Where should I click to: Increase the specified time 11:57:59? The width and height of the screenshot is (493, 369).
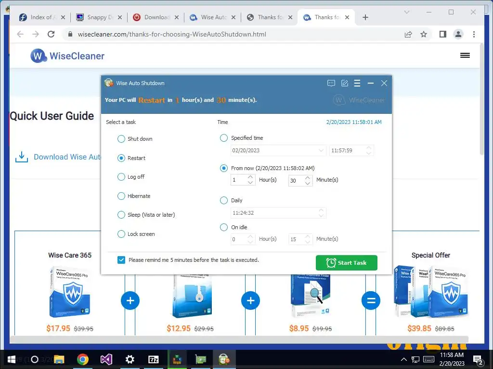point(369,148)
